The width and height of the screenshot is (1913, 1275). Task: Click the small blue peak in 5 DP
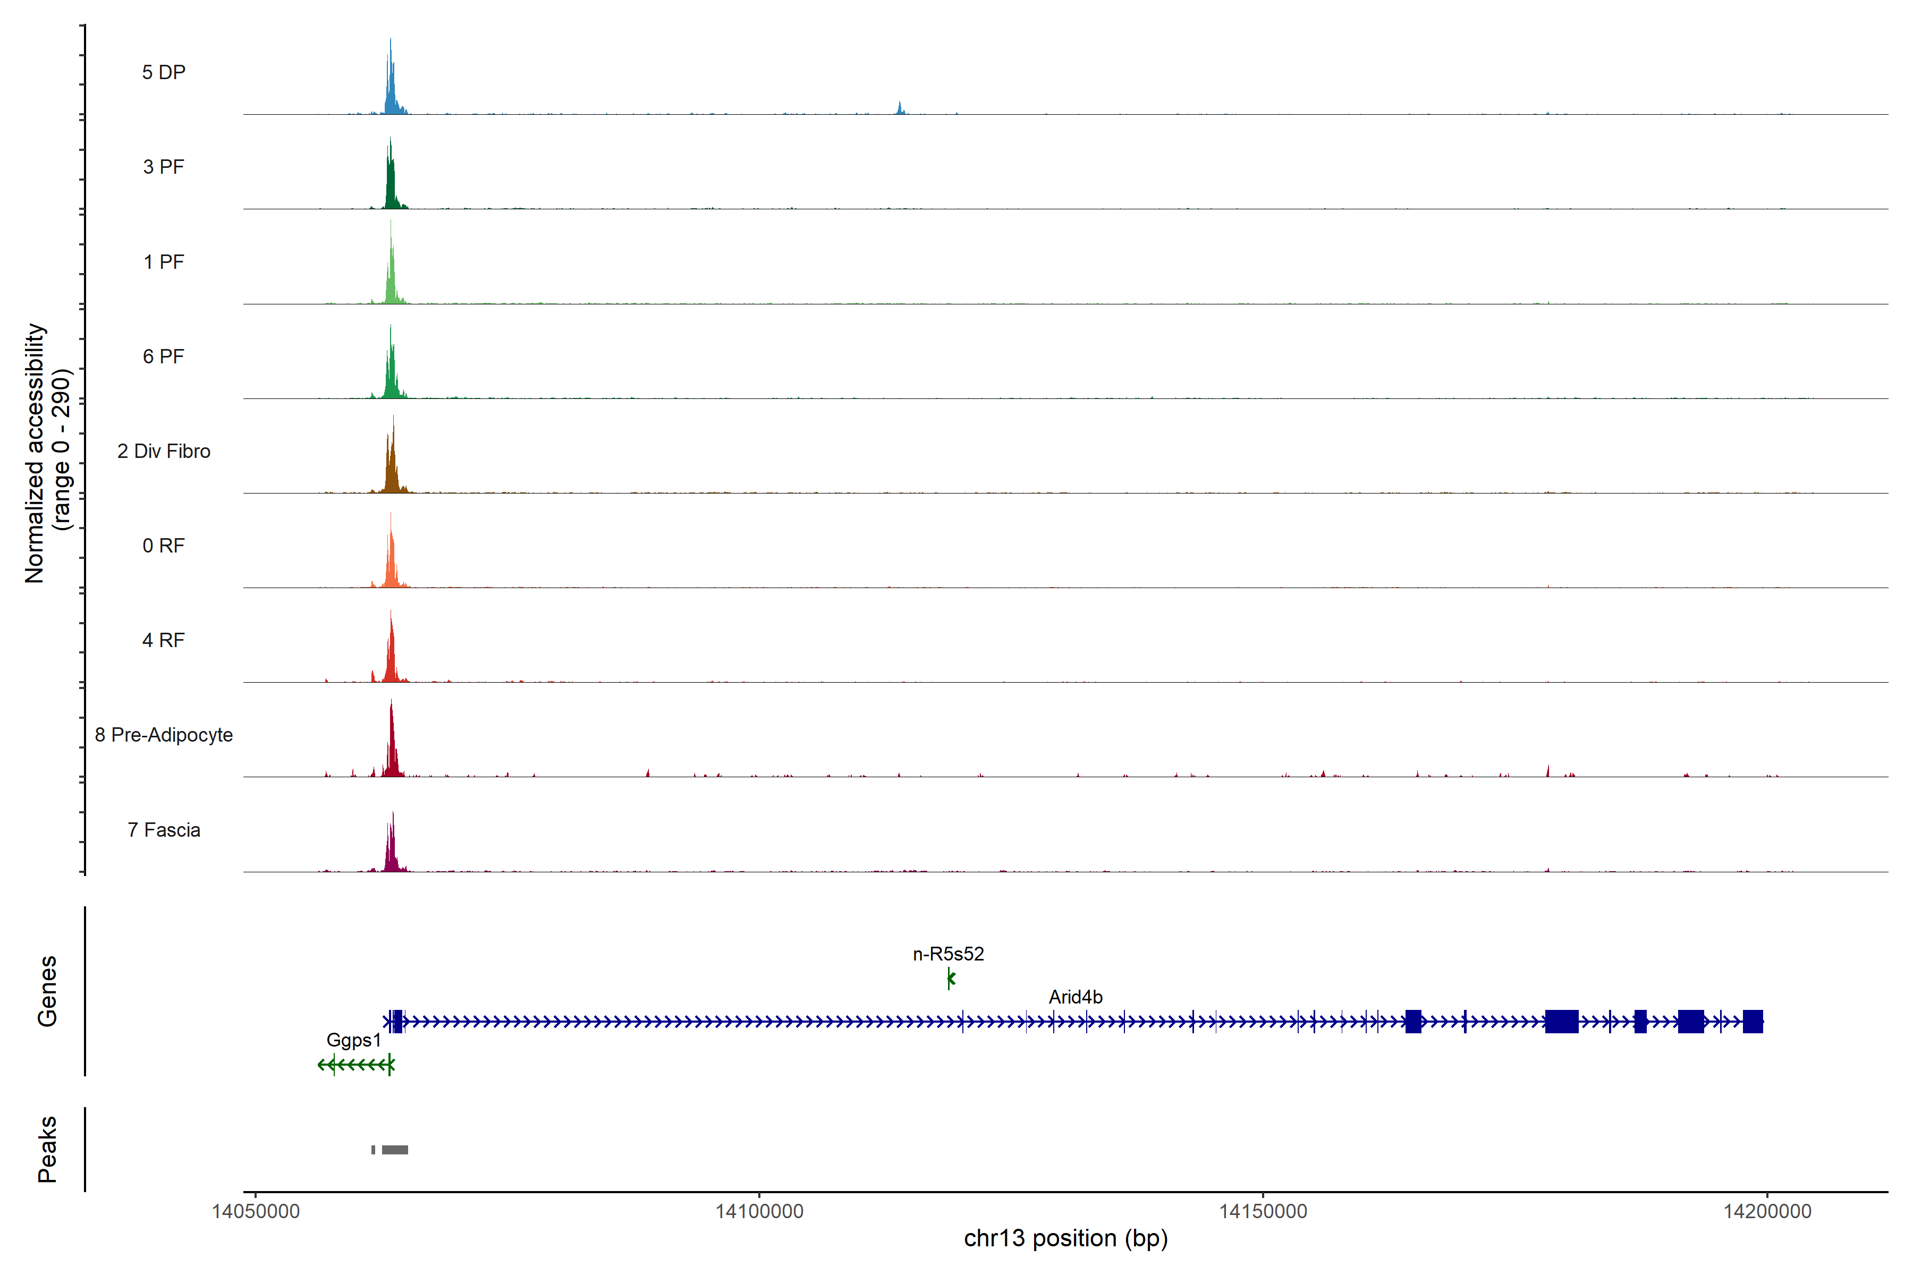(x=900, y=108)
